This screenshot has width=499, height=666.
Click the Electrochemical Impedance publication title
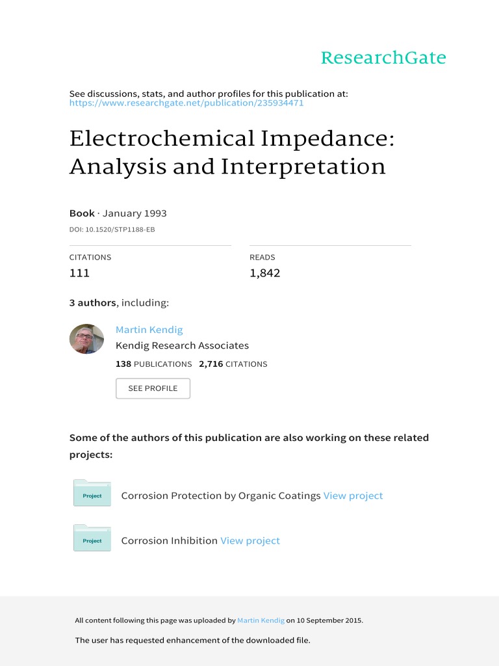coord(227,153)
